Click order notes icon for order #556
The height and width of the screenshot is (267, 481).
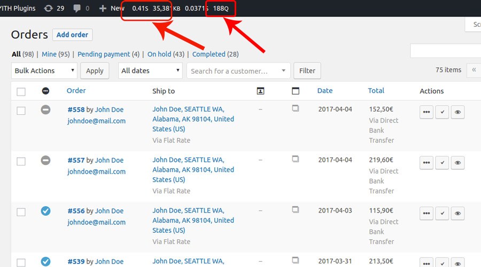[x=296, y=209]
